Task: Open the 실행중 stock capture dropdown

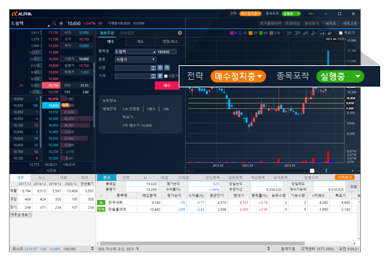Action: point(340,76)
